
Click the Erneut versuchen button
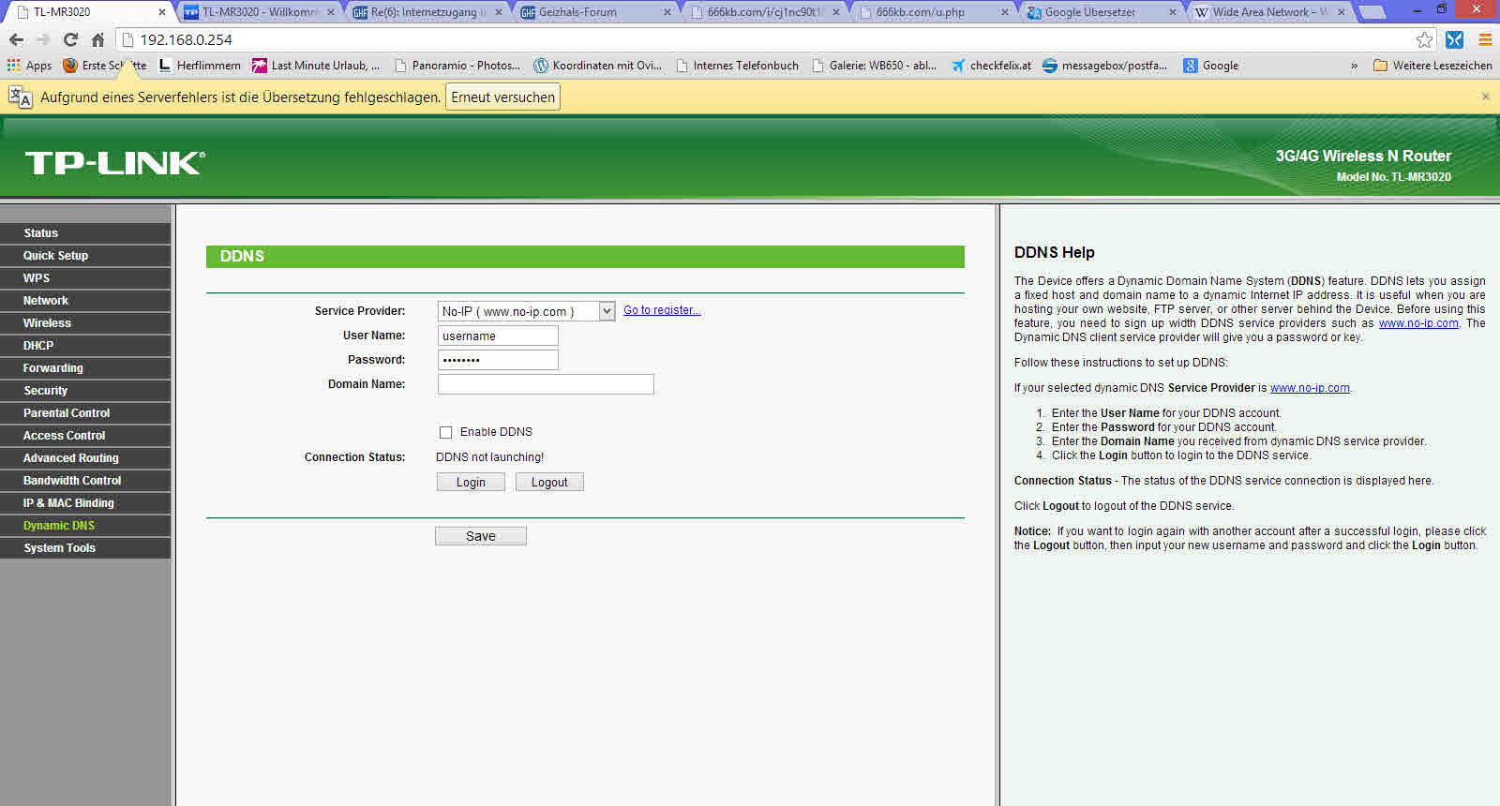[x=502, y=97]
